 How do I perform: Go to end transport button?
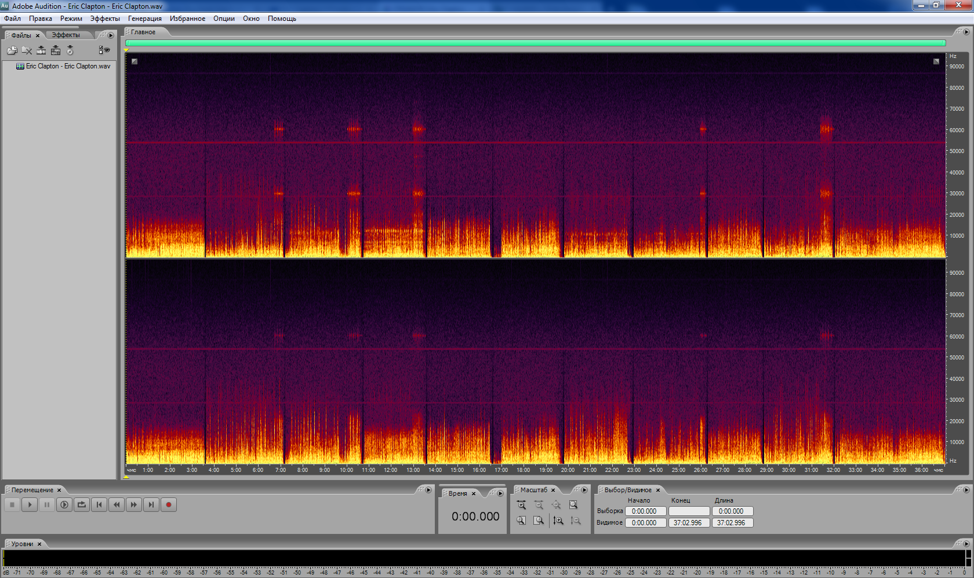pyautogui.click(x=151, y=504)
